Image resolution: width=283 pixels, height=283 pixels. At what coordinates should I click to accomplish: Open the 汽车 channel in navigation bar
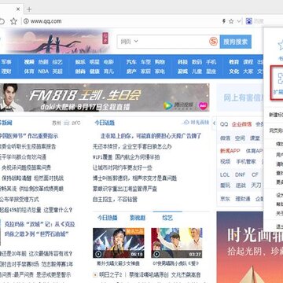click(x=131, y=62)
